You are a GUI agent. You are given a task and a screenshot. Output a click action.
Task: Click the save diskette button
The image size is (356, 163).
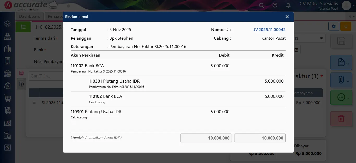(341, 41)
